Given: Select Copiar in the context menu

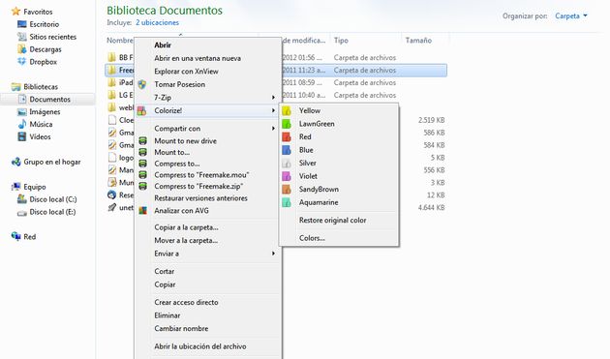Looking at the screenshot, I should click(165, 284).
